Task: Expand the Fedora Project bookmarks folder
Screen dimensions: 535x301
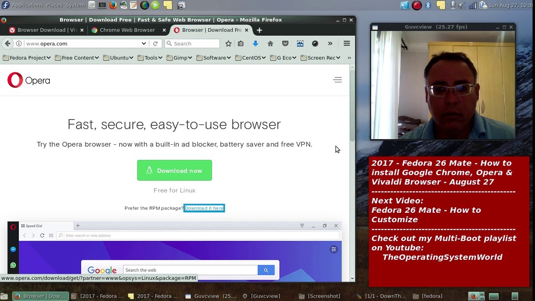Action: (x=27, y=58)
